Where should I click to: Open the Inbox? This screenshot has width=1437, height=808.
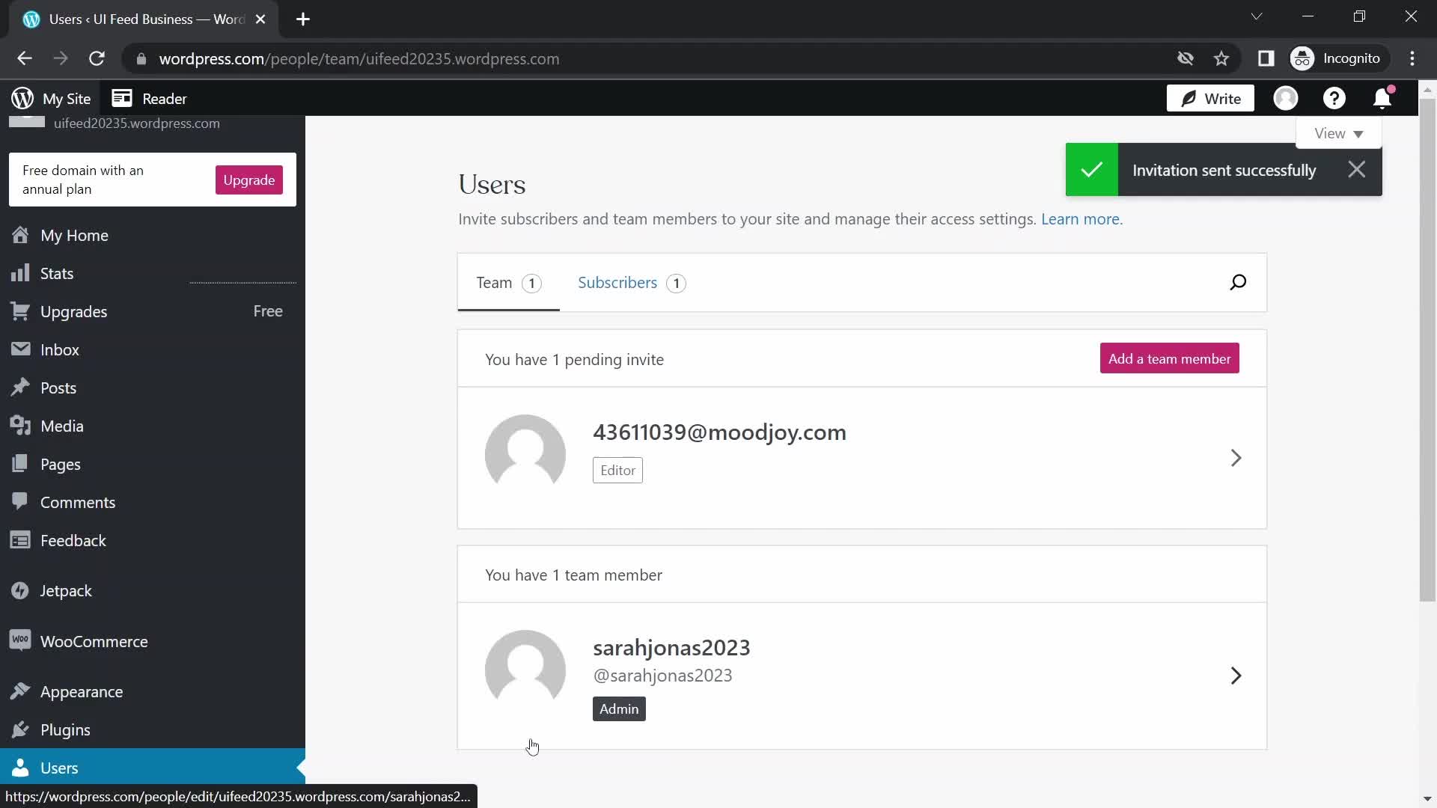(61, 349)
